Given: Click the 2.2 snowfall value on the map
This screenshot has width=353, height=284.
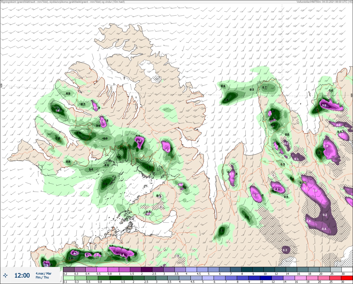Looking at the screenshot, I should click(x=276, y=189).
